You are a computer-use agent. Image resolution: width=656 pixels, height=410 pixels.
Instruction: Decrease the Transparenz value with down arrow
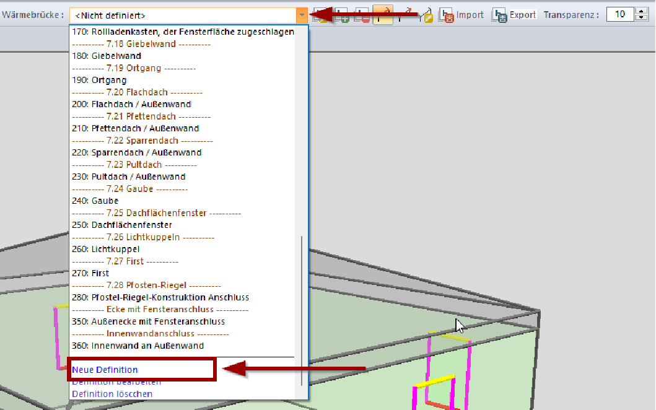[641, 18]
